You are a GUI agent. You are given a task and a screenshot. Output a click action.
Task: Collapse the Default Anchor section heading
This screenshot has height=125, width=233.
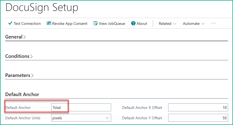[x=22, y=94]
